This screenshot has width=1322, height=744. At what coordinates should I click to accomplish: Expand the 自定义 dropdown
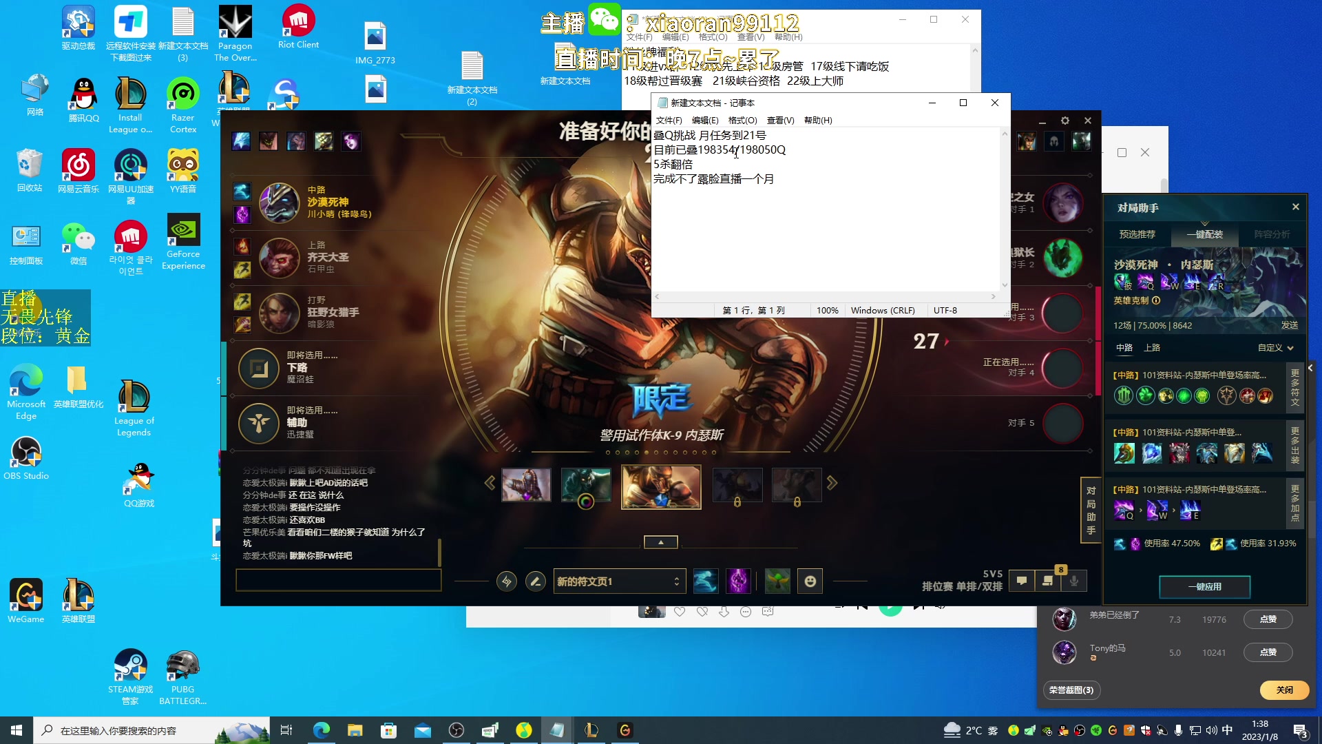[1276, 348]
